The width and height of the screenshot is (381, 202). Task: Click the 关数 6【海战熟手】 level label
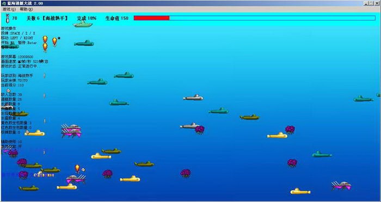click(x=47, y=18)
